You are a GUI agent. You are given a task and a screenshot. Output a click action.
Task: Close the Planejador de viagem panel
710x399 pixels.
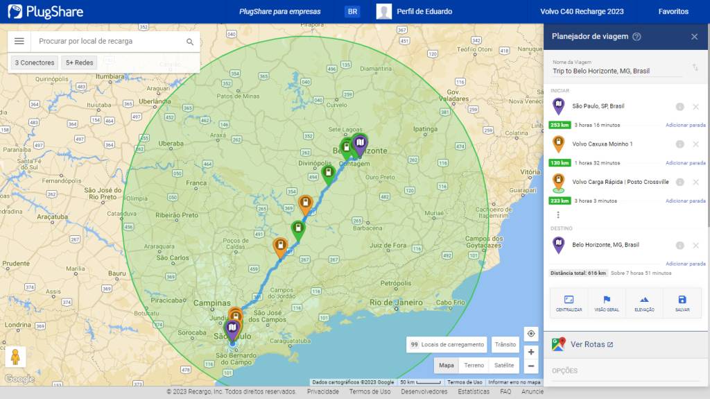click(x=694, y=37)
